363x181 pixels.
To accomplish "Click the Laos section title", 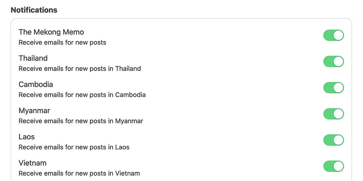I will [27, 137].
